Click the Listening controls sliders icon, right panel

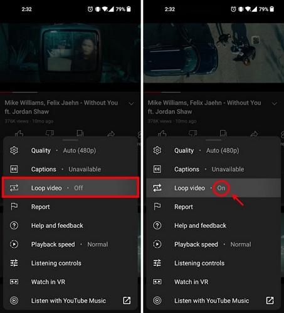[157, 263]
